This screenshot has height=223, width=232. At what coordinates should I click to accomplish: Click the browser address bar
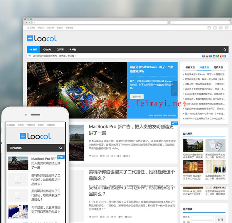[x=100, y=23]
